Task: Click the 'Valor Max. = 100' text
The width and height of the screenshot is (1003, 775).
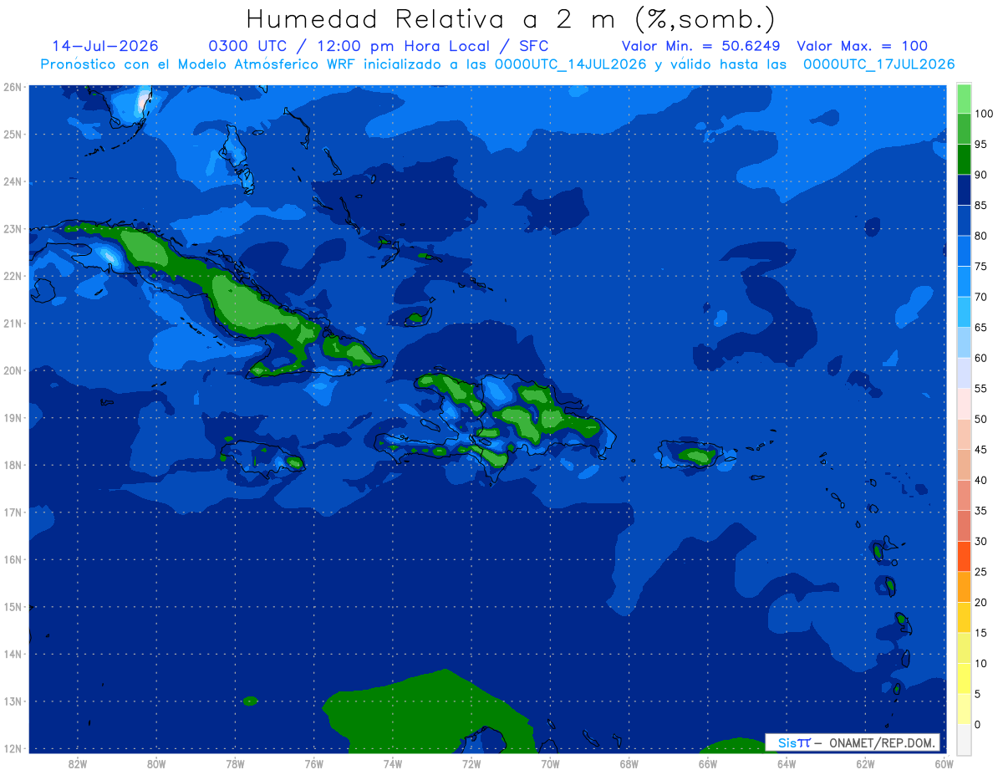Action: (x=862, y=46)
